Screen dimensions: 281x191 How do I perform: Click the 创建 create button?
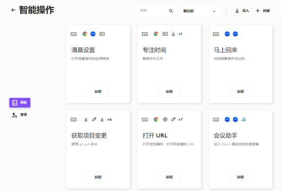pyautogui.click(x=263, y=11)
